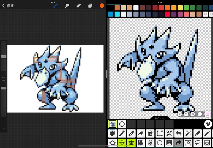Select the dotted-pattern selection tool
Image resolution: width=213 pixels, height=148 pixels.
point(188,143)
